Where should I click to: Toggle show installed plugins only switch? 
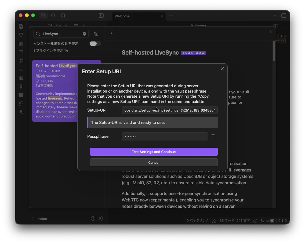[95, 44]
